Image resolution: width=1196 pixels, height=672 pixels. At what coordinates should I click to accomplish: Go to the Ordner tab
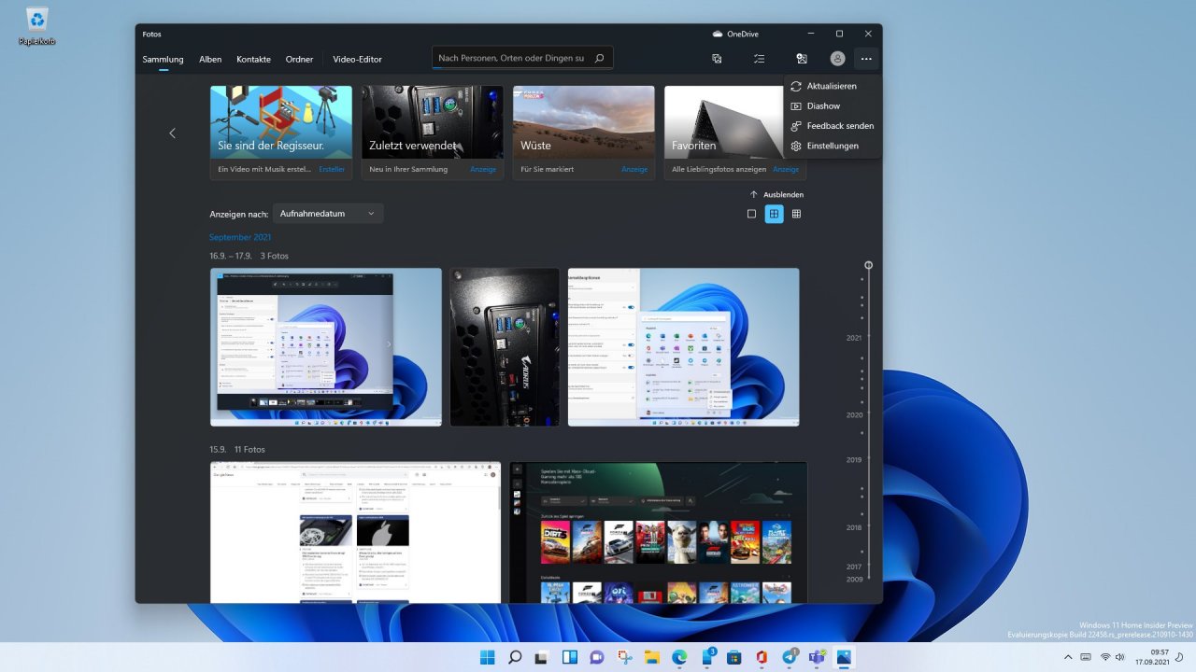tap(299, 59)
